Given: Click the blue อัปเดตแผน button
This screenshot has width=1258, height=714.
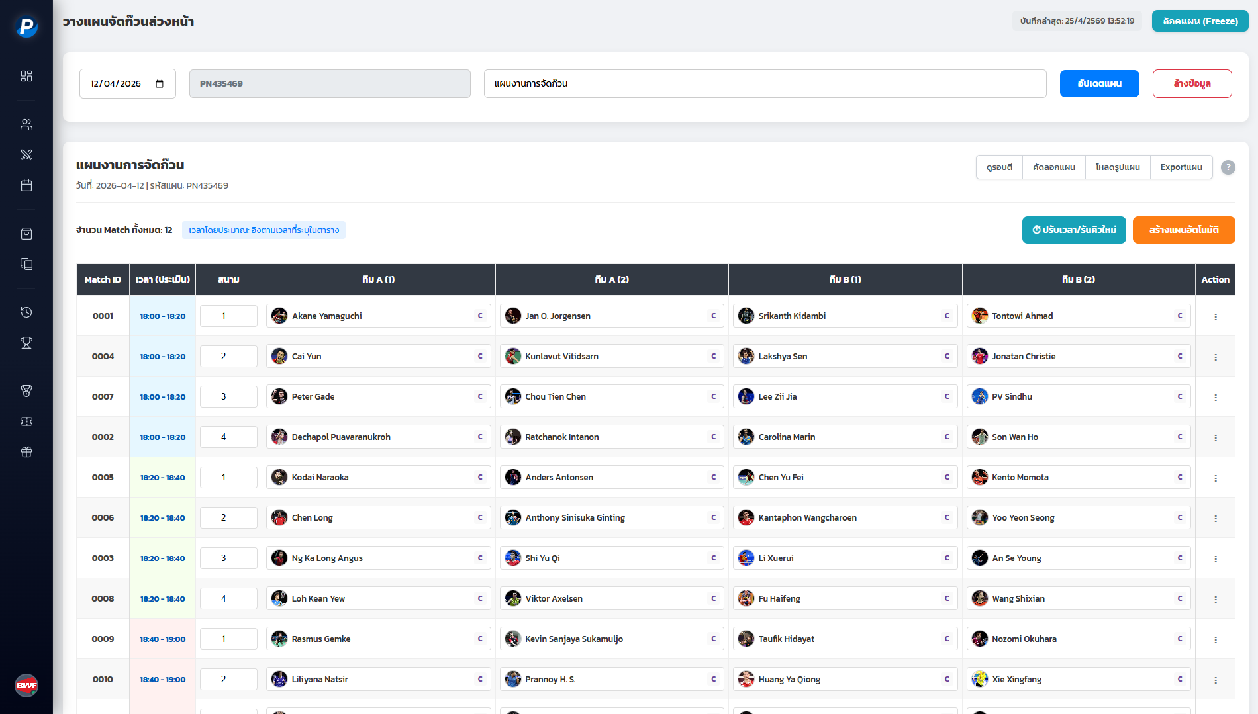Looking at the screenshot, I should click(x=1099, y=84).
